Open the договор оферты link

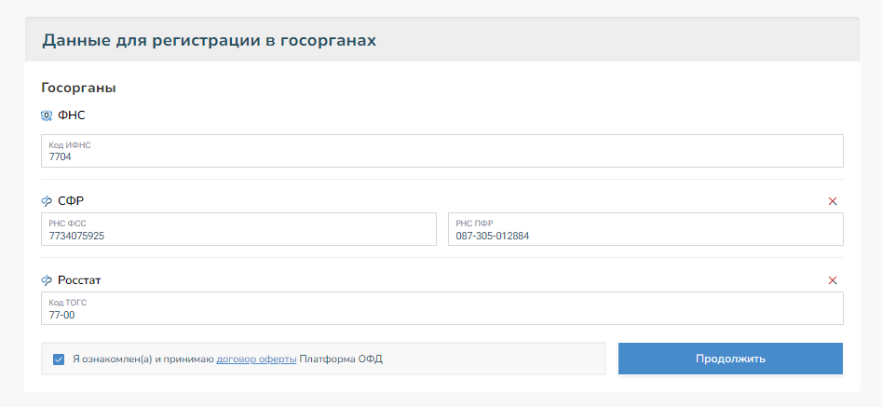pyautogui.click(x=256, y=359)
